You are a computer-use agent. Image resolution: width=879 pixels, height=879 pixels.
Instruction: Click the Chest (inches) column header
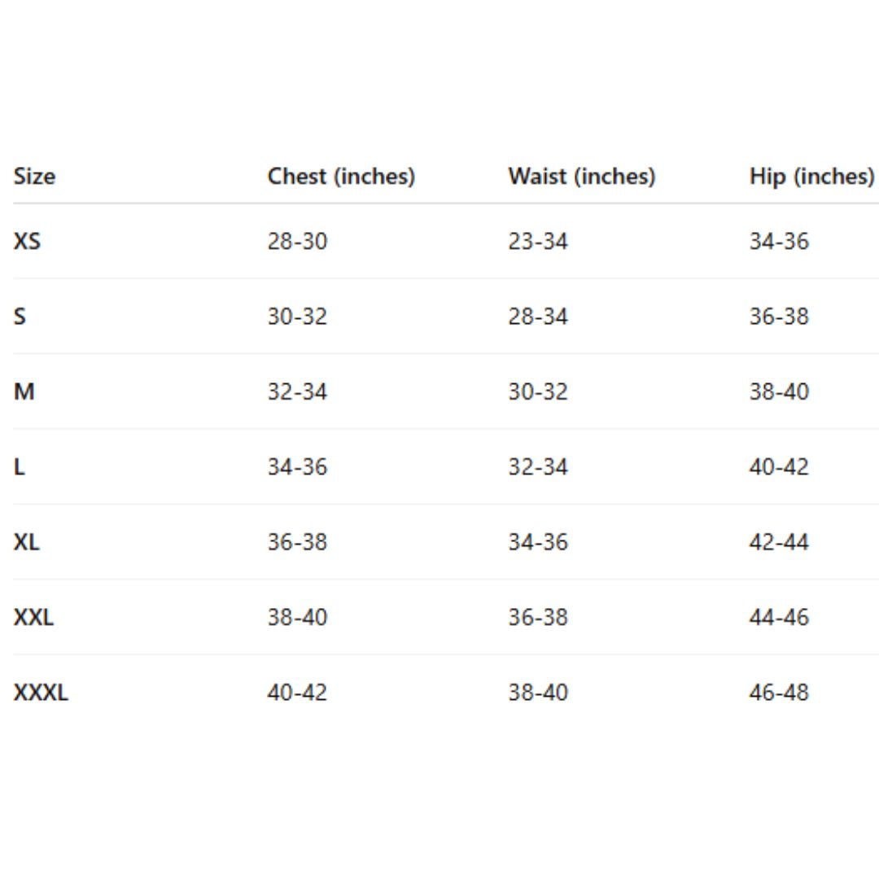pyautogui.click(x=341, y=177)
